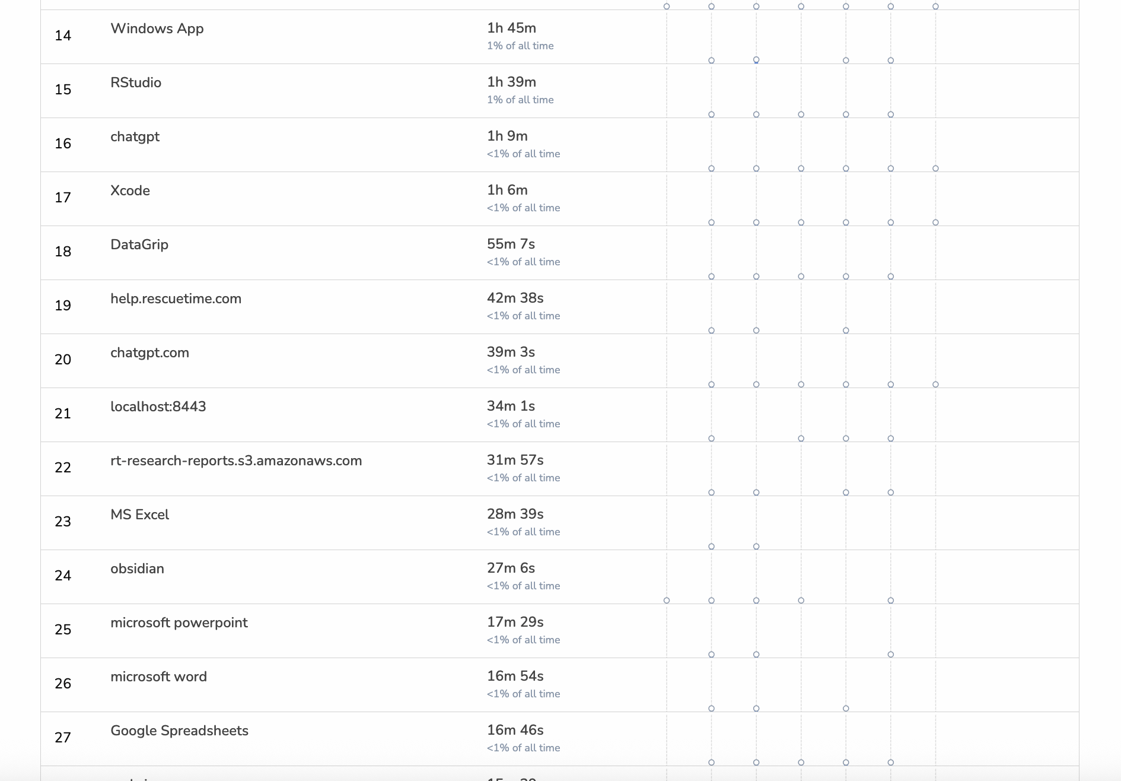Select the leftmost data point in obsidian's sparkline

coord(667,601)
